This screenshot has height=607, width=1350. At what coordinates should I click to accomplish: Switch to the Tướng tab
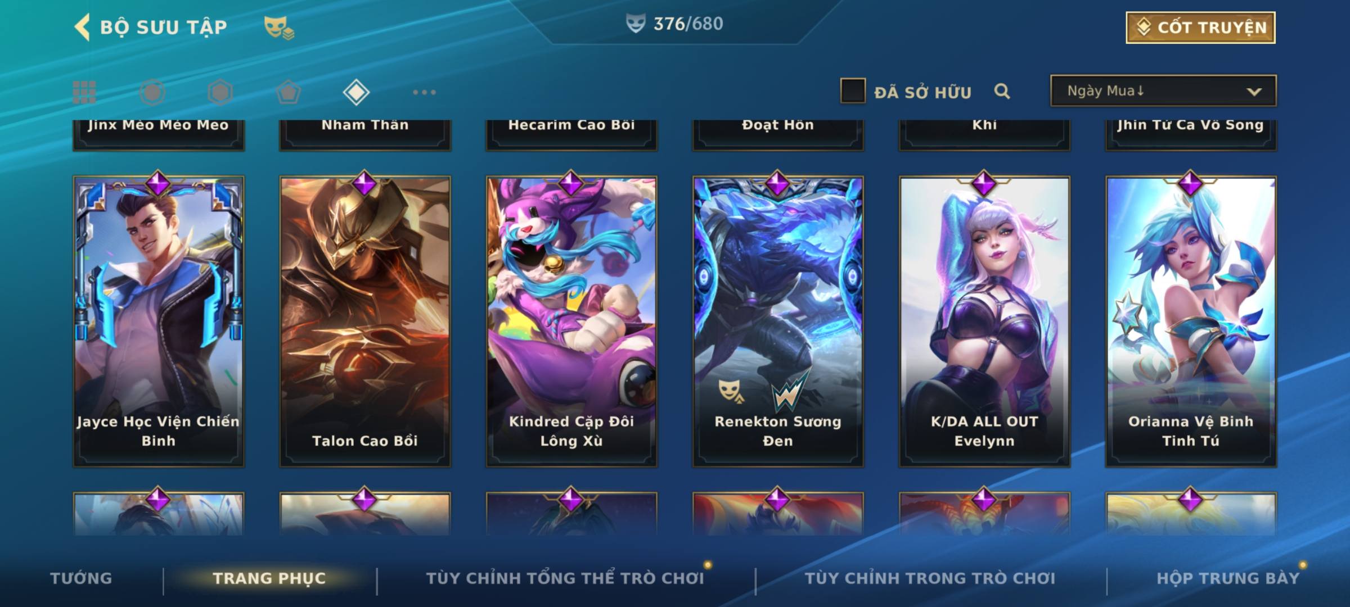click(x=81, y=578)
